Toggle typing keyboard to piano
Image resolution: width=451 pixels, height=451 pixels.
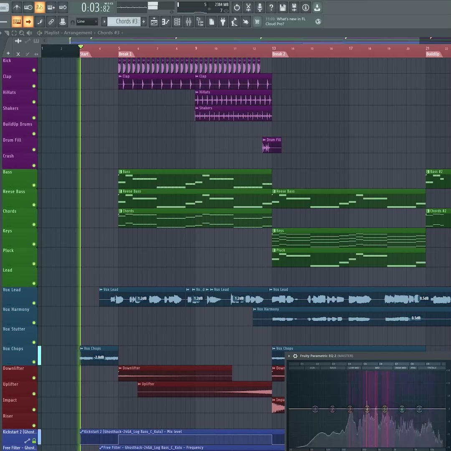(x=17, y=22)
